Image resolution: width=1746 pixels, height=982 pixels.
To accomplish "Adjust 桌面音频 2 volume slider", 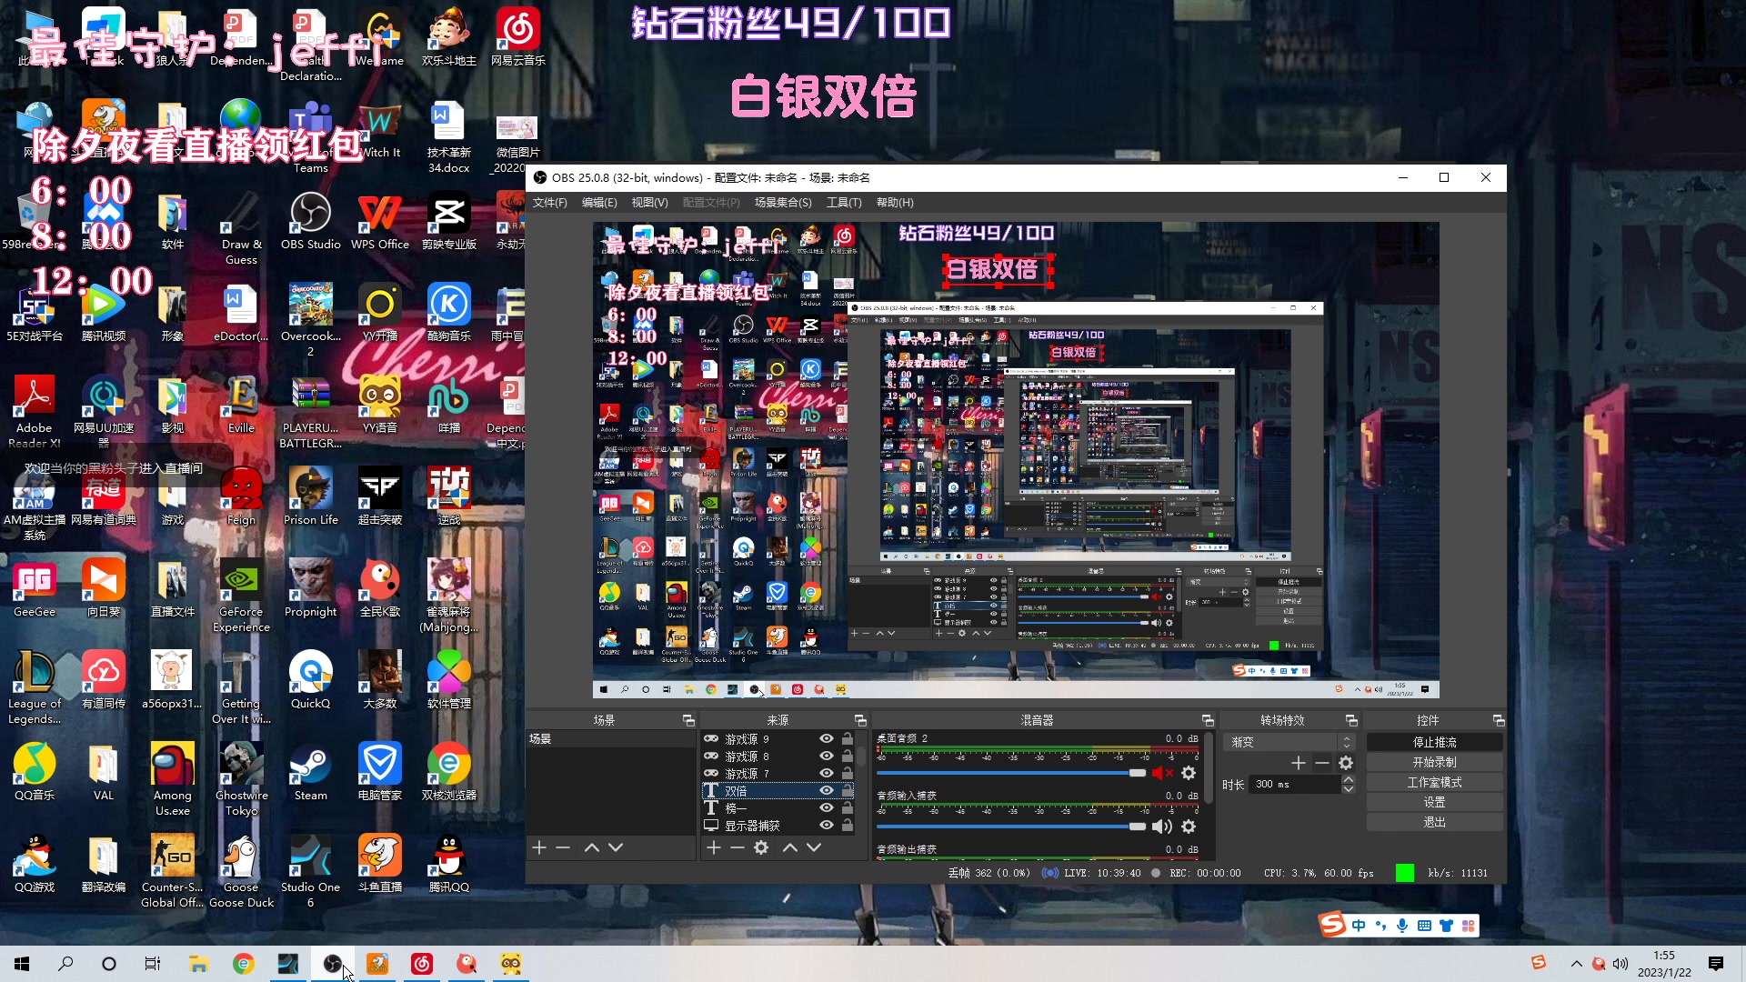I will [x=1137, y=773].
